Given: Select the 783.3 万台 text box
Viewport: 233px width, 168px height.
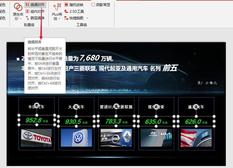Looking at the screenshot, I should 116,121.
